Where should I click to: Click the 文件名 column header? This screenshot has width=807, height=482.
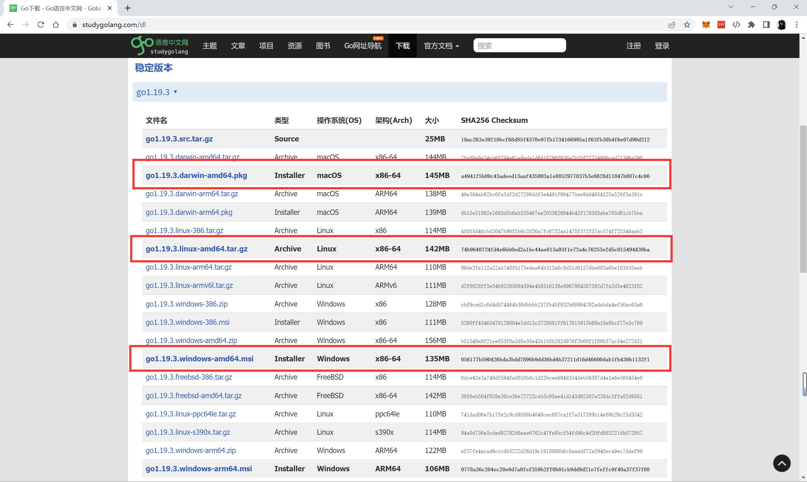[156, 120]
